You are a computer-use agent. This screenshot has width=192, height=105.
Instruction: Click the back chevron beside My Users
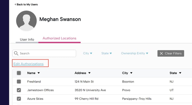[15, 4]
